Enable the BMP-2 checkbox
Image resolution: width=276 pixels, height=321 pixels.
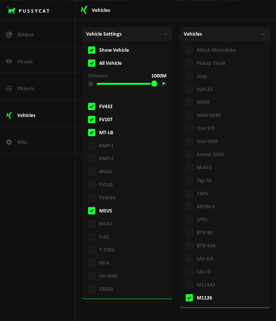(91, 158)
